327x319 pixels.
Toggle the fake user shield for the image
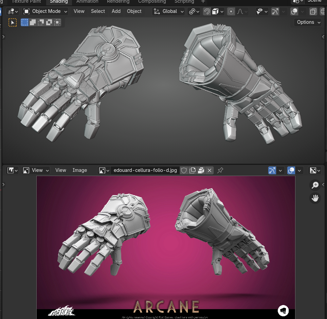[x=184, y=170]
